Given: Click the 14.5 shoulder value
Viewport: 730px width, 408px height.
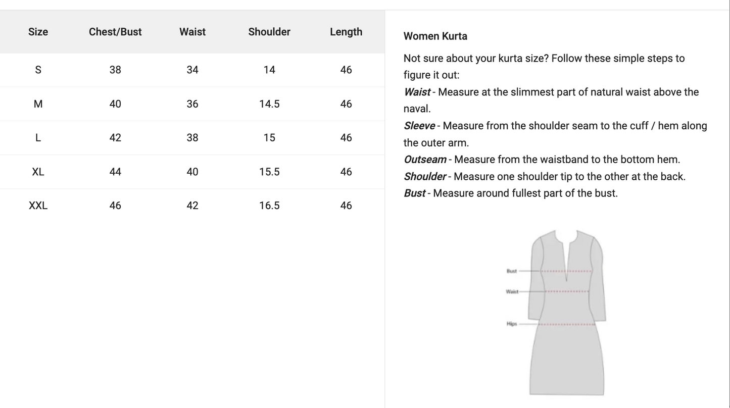Looking at the screenshot, I should 269,104.
